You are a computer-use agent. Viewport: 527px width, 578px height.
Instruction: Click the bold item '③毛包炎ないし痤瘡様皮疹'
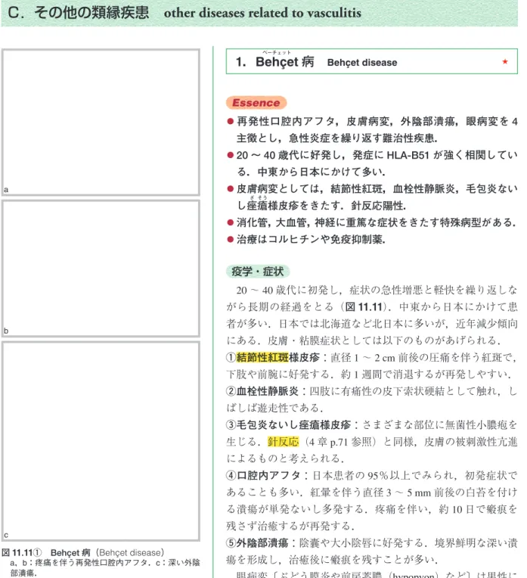click(288, 424)
